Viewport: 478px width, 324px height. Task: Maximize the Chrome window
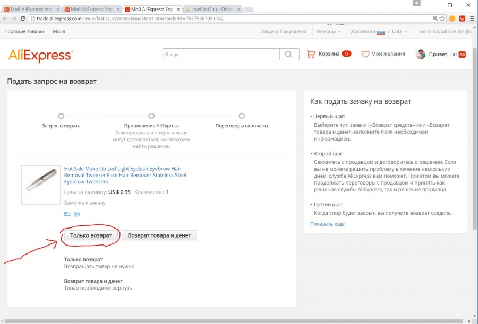tap(450, 5)
